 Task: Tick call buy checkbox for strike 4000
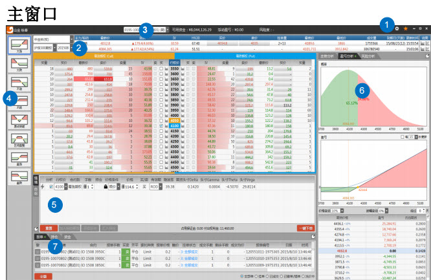coord(161,115)
